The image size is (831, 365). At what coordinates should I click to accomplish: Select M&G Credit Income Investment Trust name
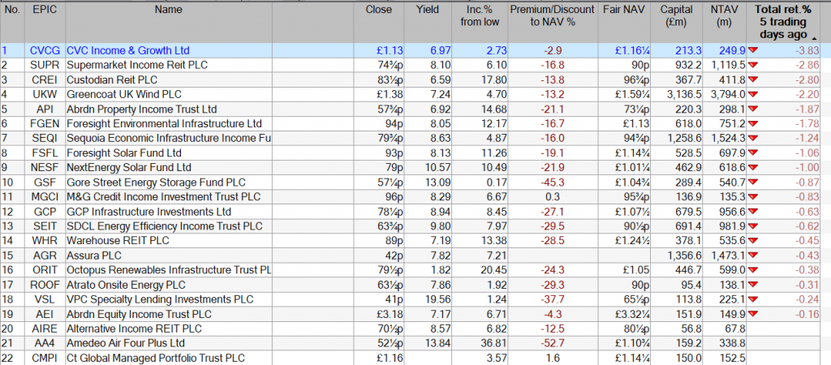click(x=164, y=197)
